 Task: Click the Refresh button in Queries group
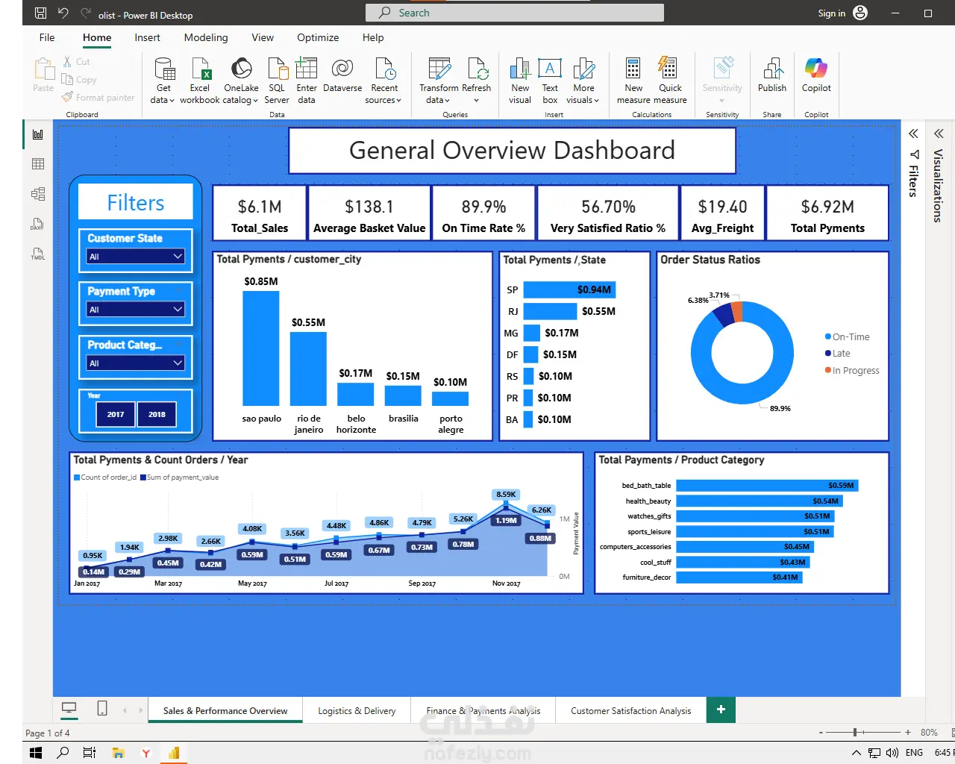[x=476, y=81]
